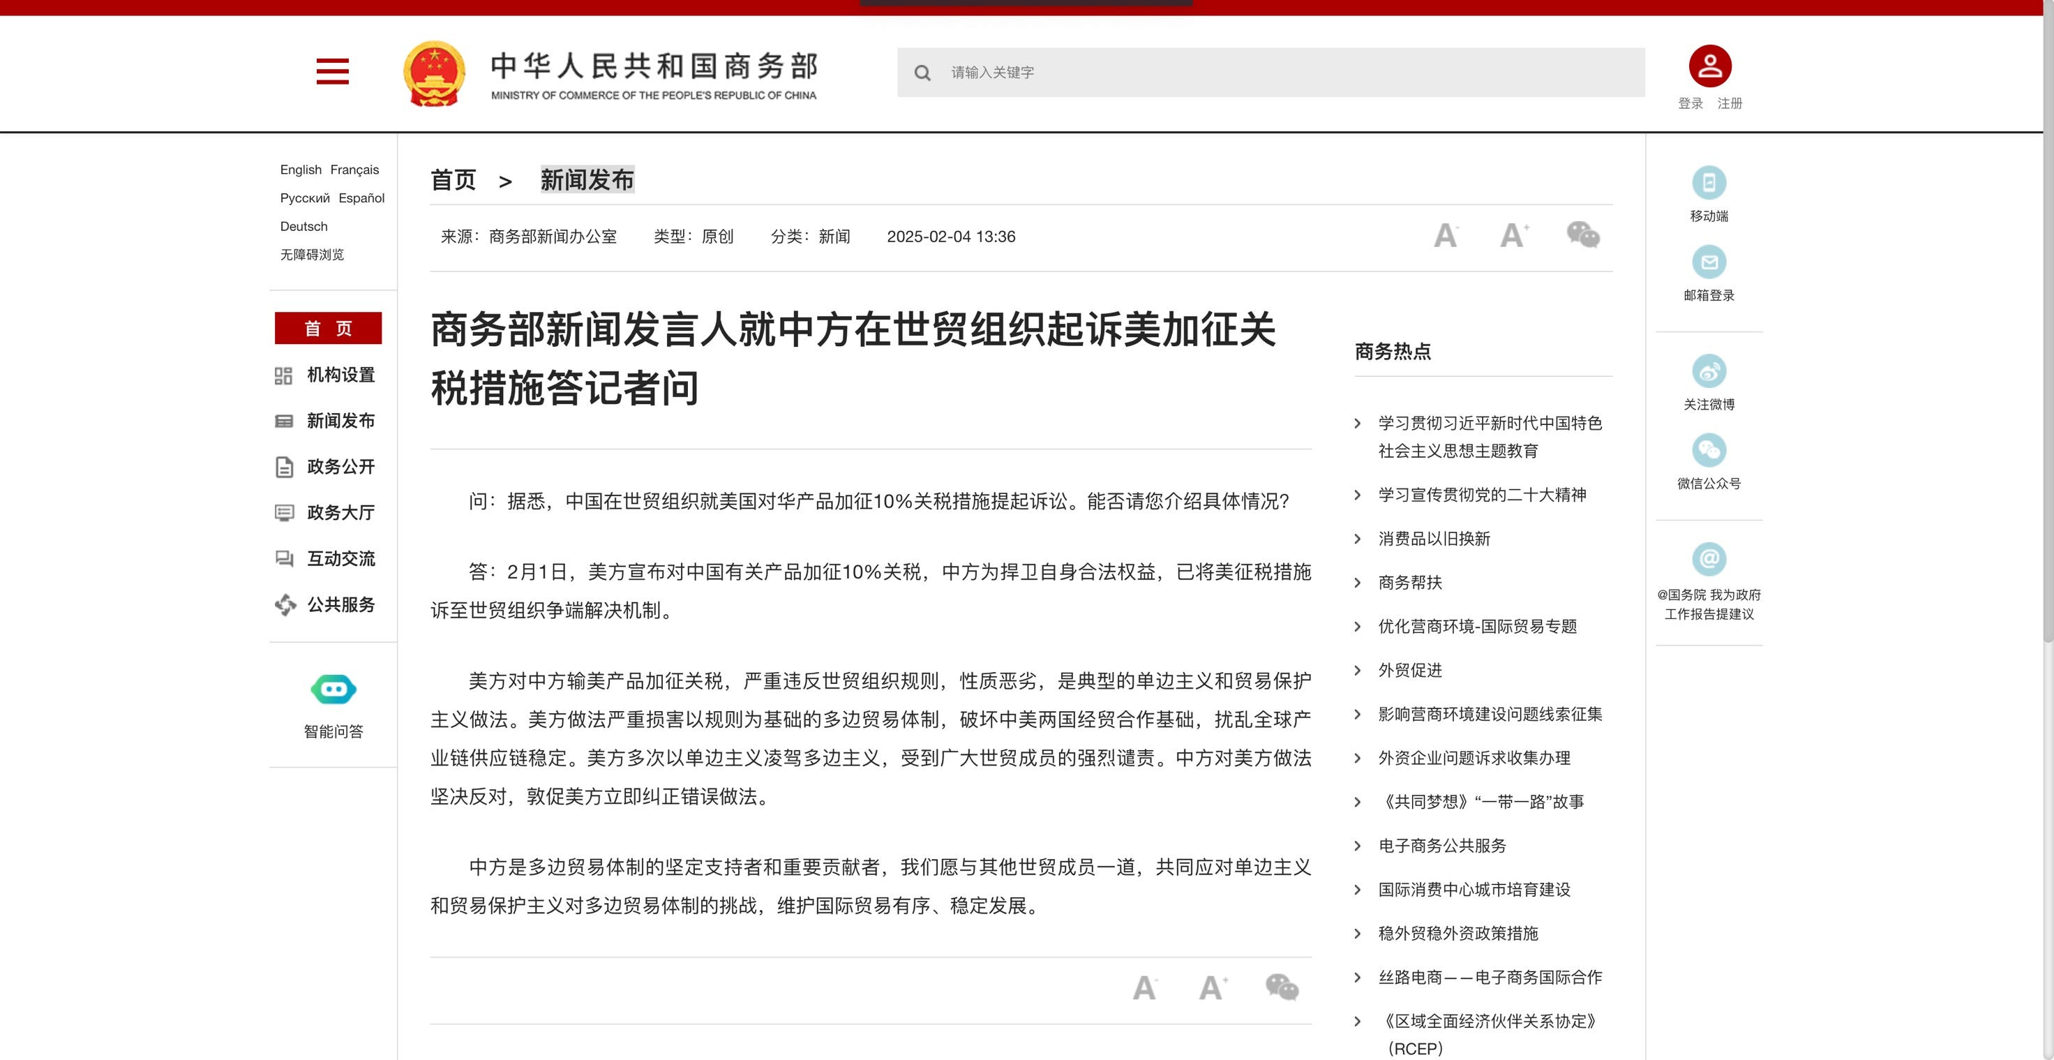Click the 新闻发布 sidebar icon
Screen dimensions: 2054x1060
284,421
